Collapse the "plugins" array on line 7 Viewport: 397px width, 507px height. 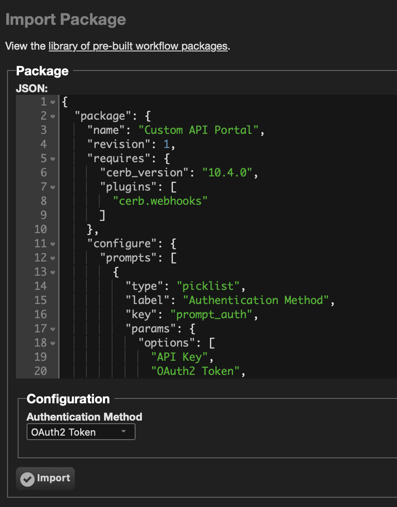click(53, 187)
